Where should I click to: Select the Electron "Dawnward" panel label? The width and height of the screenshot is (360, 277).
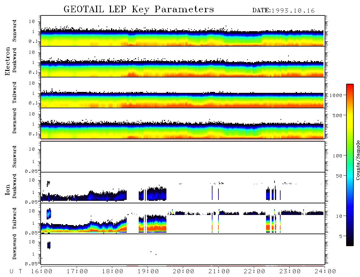pos(15,121)
